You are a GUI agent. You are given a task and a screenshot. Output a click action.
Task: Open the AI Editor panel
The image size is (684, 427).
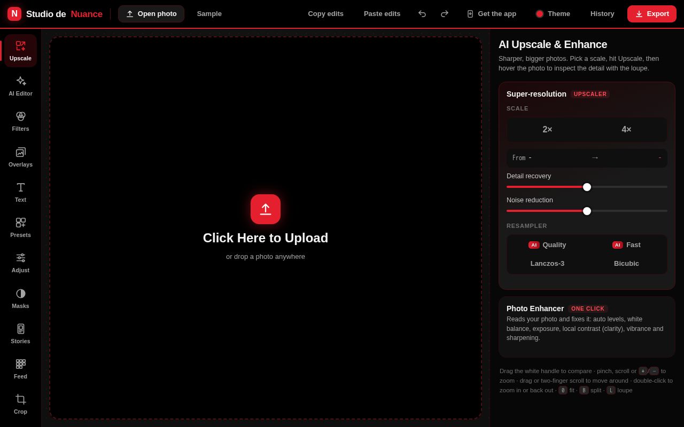[20, 86]
